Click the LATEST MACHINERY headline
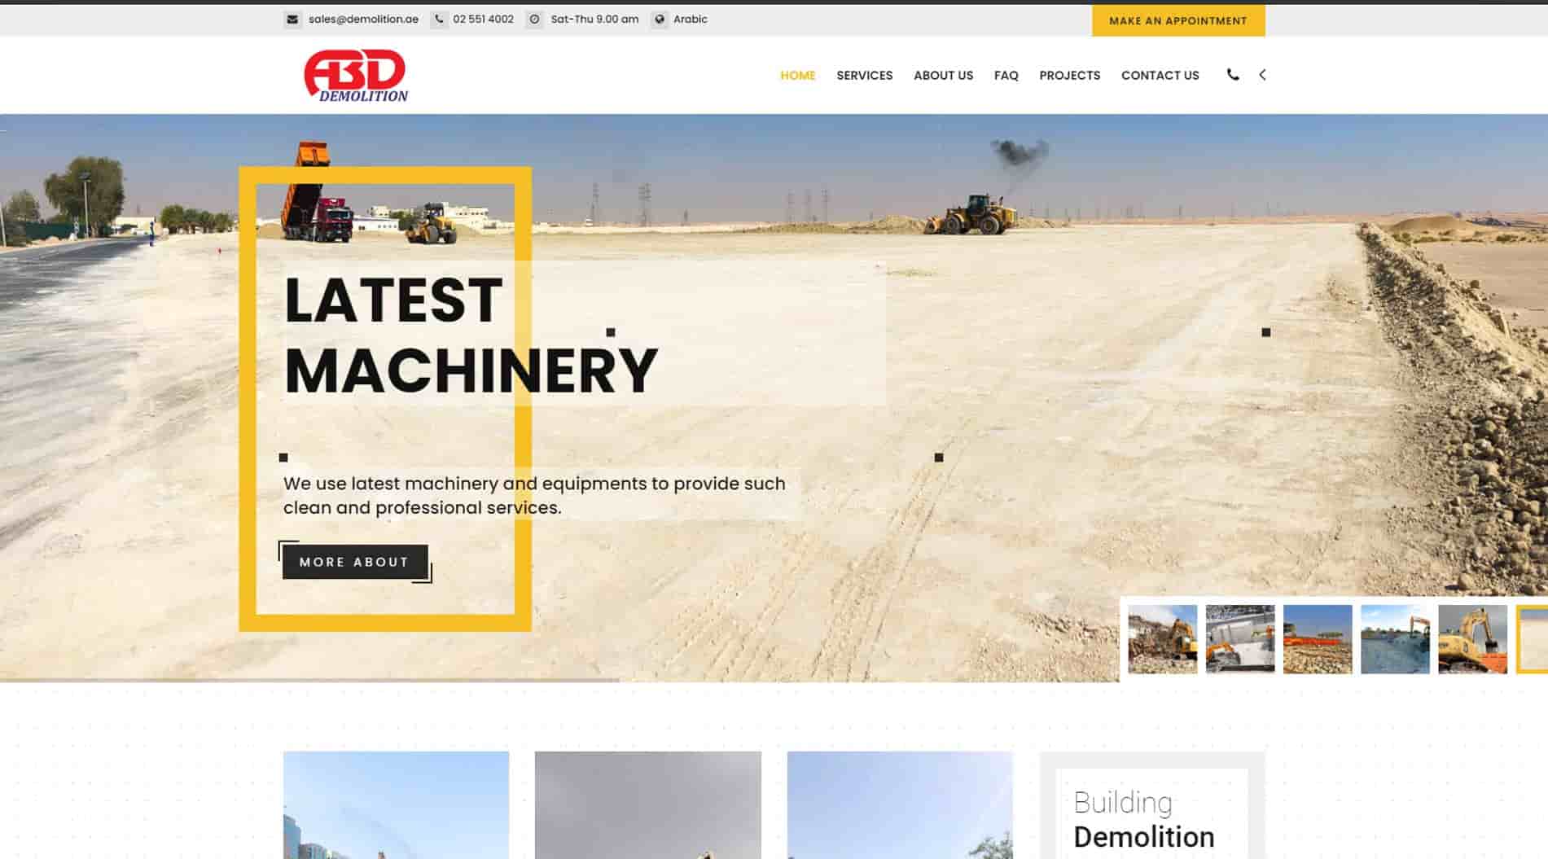The image size is (1548, 859). coord(471,335)
